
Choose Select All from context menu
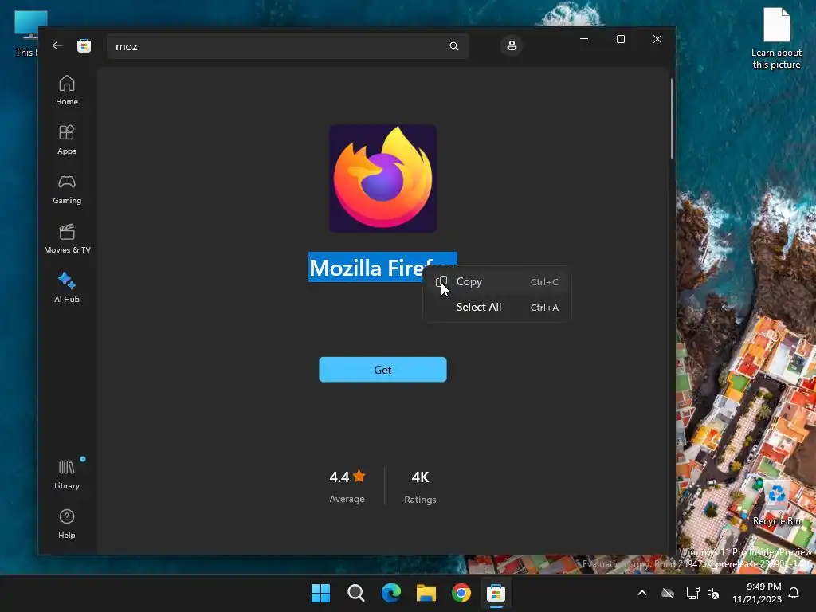click(x=497, y=307)
